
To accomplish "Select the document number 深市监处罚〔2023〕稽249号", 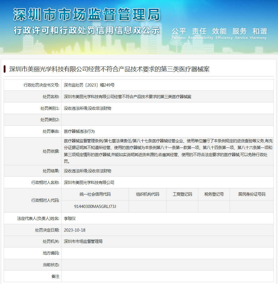I will tap(89, 85).
